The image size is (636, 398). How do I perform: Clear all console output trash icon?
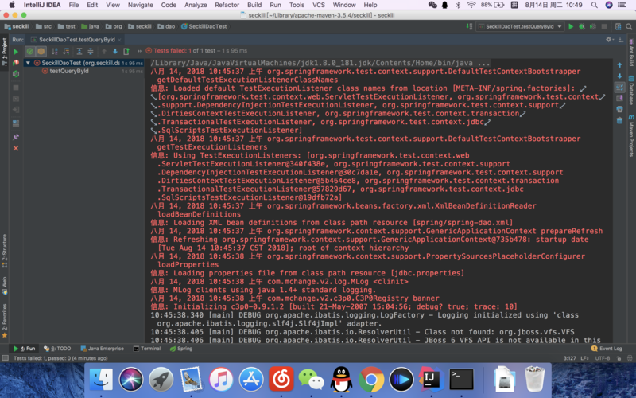(619, 120)
